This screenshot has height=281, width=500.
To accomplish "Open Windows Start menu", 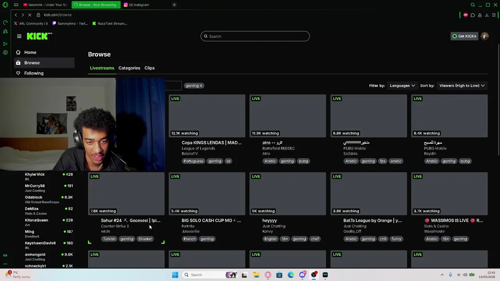I will [175, 275].
